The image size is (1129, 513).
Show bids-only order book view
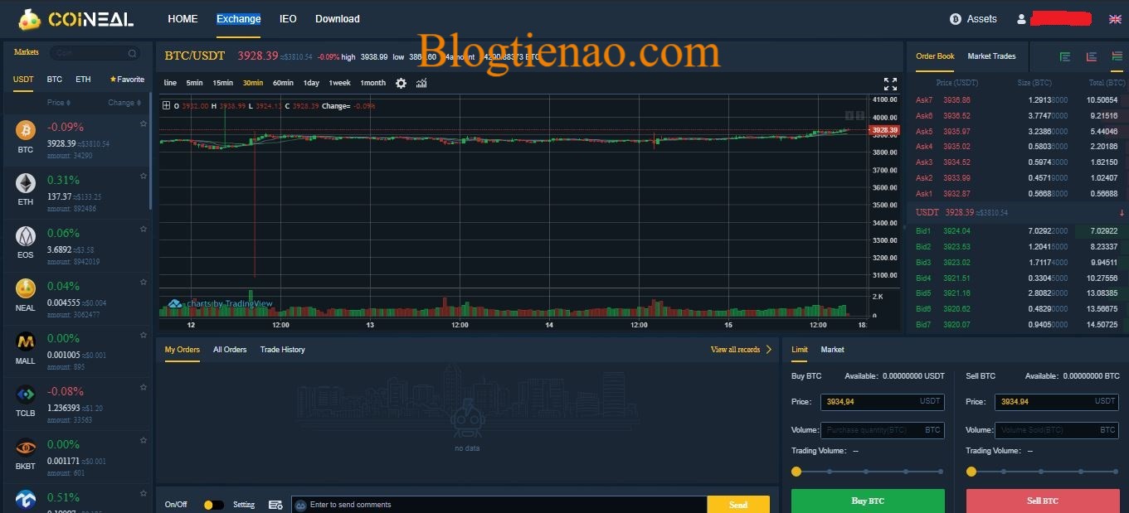[x=1065, y=56]
